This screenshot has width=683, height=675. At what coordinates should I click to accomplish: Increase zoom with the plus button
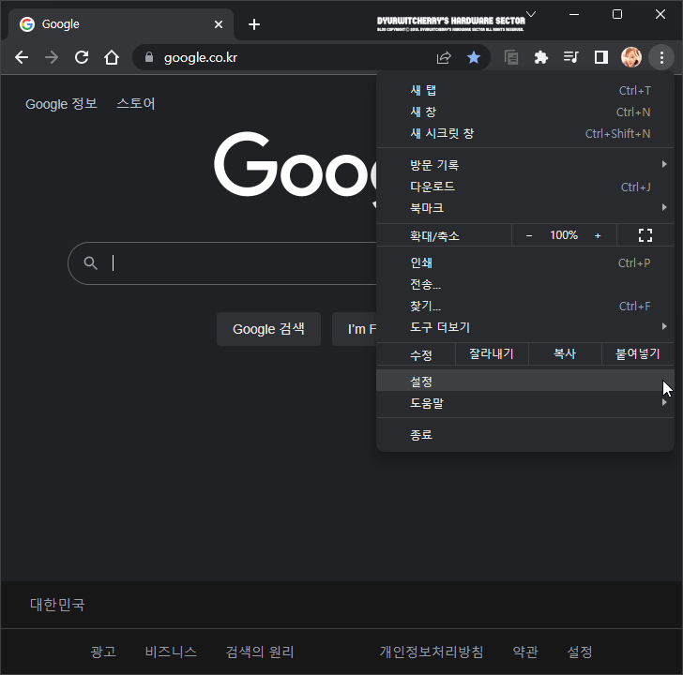(x=598, y=235)
